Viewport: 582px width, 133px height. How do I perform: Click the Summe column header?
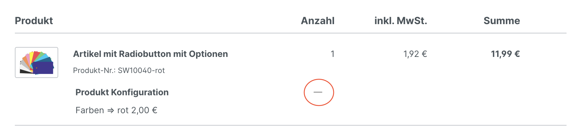(502, 21)
